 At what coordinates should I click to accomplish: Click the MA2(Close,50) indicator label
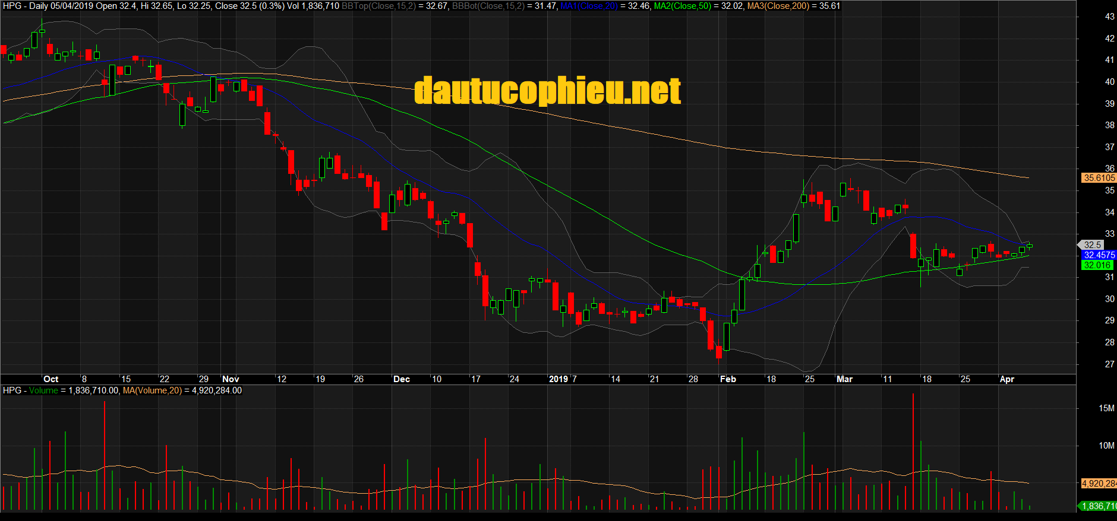click(682, 6)
